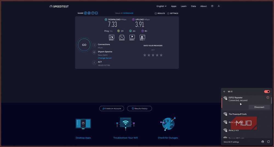
Task: Click the Result ID number link
Action: point(128,13)
